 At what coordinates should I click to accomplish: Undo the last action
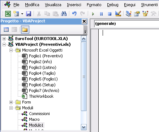(x=74, y=14)
